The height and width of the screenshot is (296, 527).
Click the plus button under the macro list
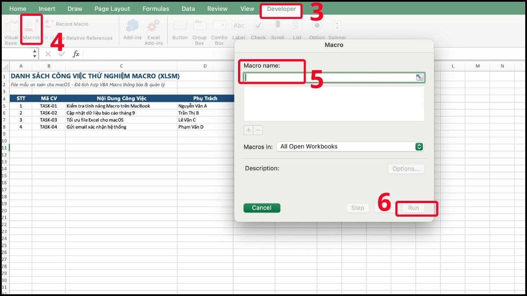(249, 130)
